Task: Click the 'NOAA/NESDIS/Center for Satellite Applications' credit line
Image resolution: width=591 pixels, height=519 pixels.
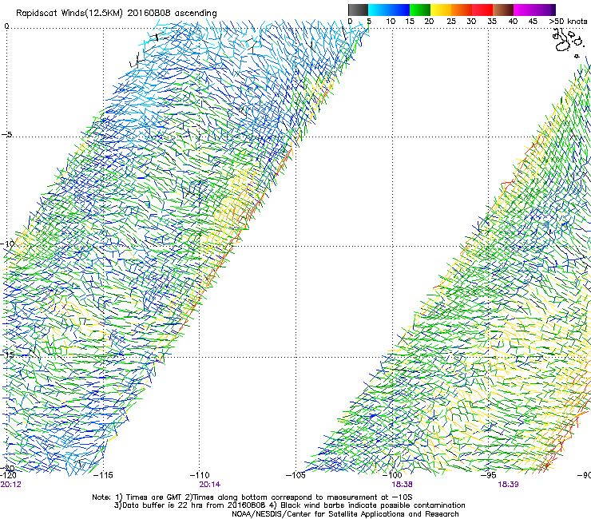Action: pos(345,514)
